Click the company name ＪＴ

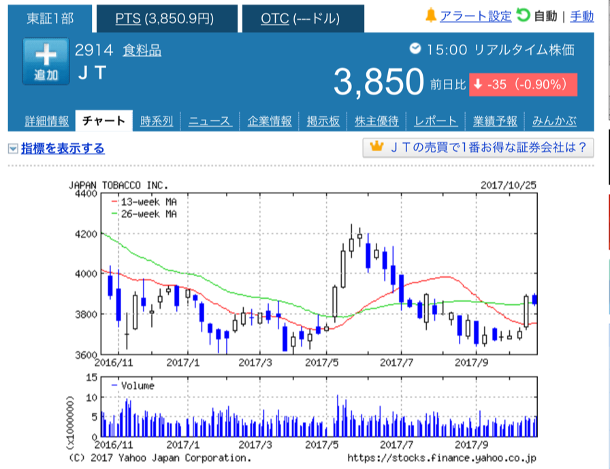click(92, 73)
